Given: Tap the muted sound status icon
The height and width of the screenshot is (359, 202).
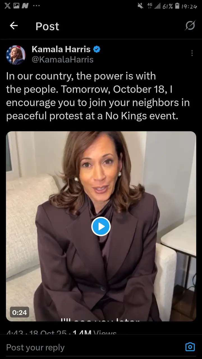Looking at the screenshot, I should (140, 6).
